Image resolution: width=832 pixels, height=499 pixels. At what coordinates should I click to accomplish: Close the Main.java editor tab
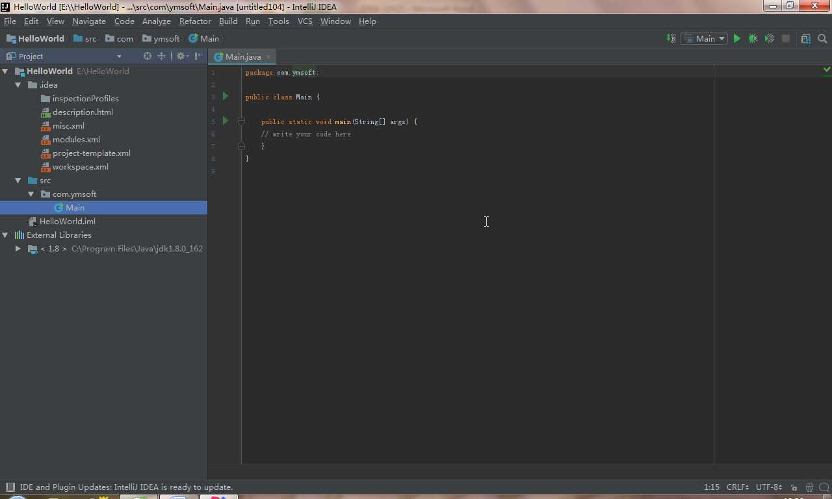tap(268, 57)
